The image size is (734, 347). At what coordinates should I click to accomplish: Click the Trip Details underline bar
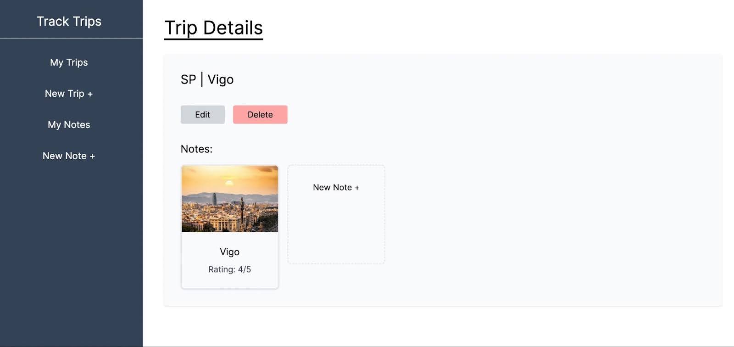(213, 39)
